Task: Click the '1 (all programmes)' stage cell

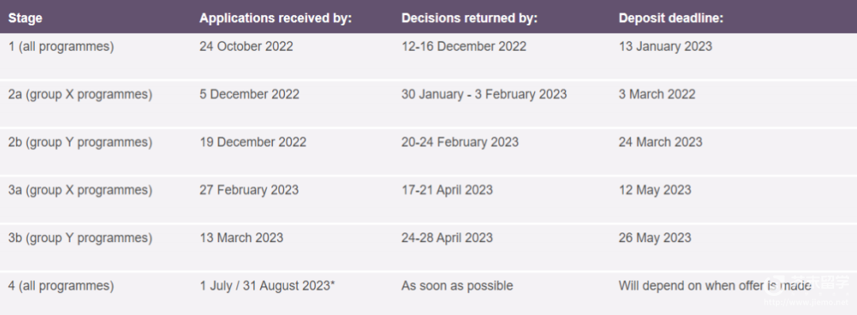Action: click(61, 47)
